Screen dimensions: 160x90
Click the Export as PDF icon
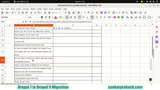[19, 13]
